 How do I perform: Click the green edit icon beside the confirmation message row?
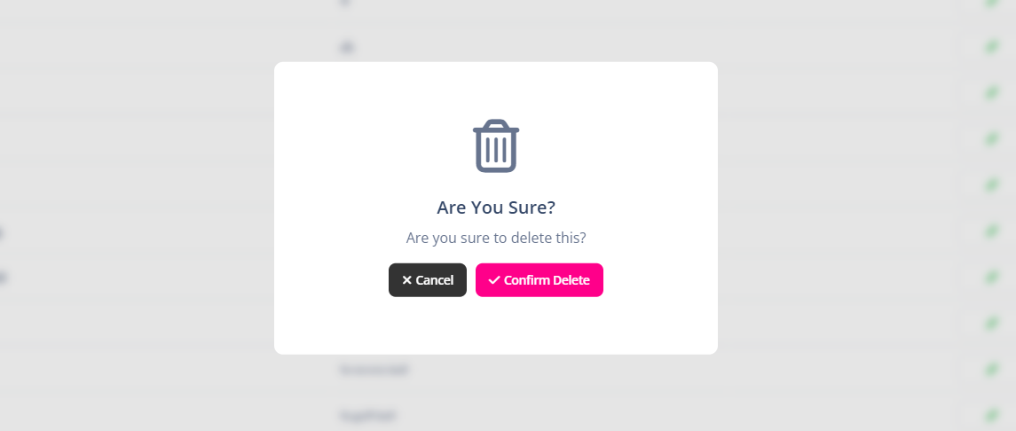point(991,231)
